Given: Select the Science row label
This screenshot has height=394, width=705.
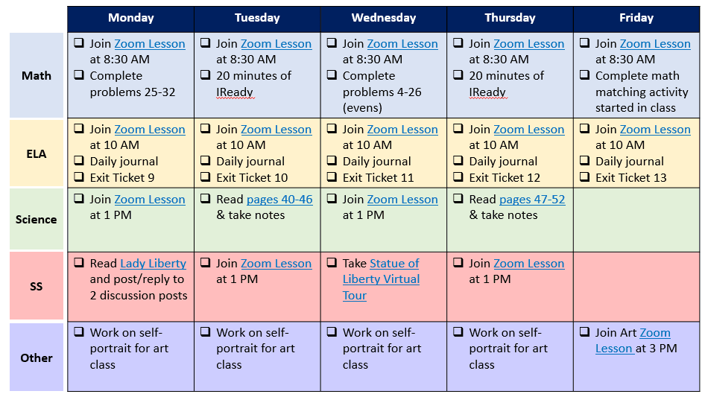Looking at the screenshot, I should 37,219.
